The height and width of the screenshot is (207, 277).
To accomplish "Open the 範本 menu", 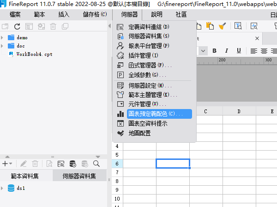I will coord(39,14).
